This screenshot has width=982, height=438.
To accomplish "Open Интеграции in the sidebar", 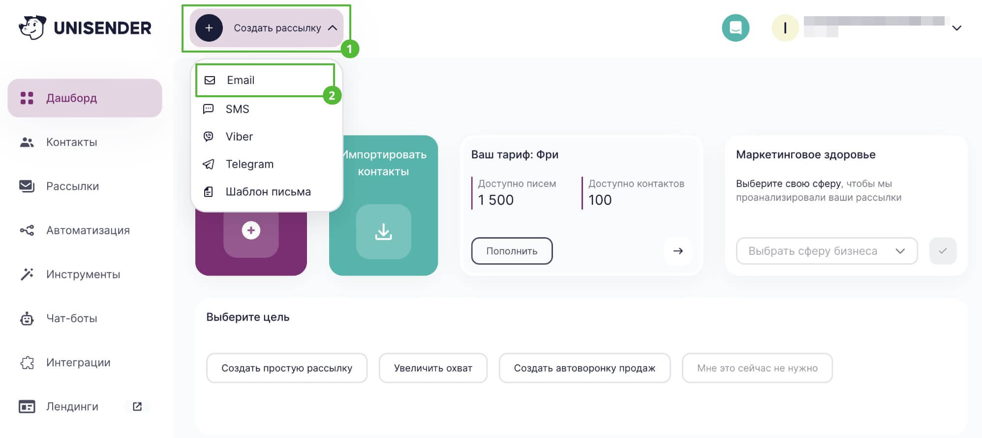I will pyautogui.click(x=85, y=362).
